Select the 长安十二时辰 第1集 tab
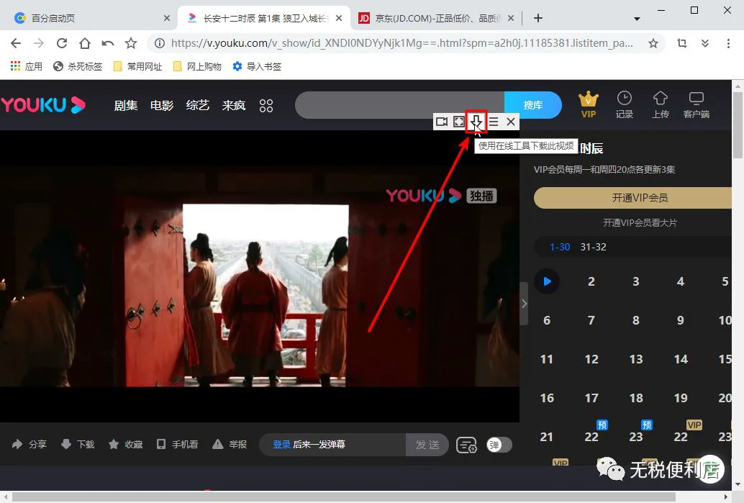The width and height of the screenshot is (744, 503). click(263, 18)
